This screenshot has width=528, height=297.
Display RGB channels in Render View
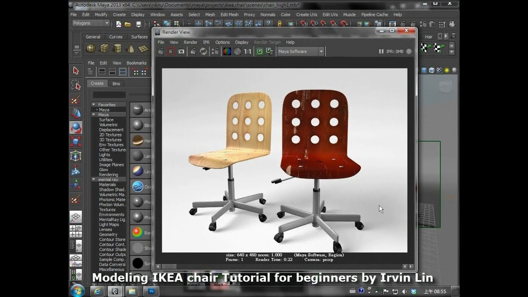click(227, 52)
